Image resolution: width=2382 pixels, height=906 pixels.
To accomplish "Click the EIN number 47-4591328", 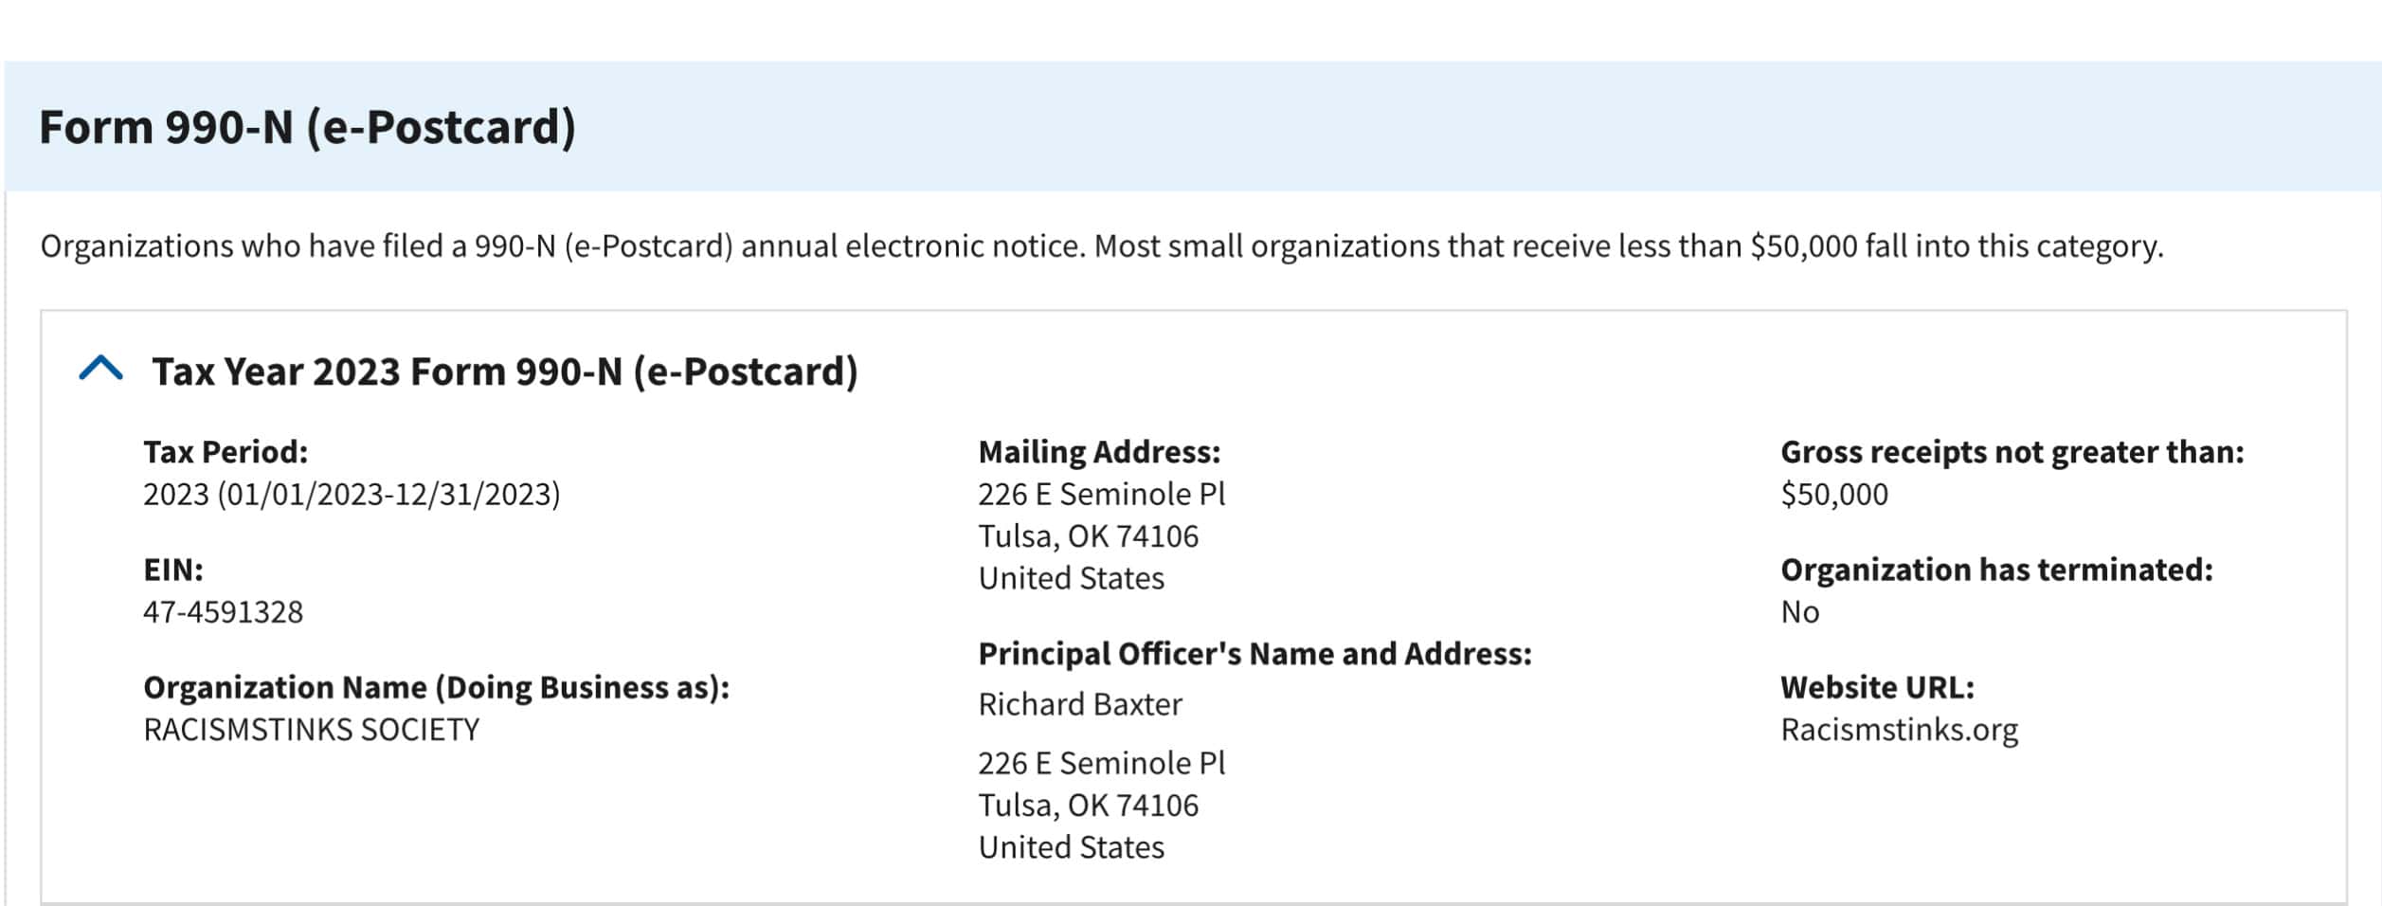I will coord(223,611).
